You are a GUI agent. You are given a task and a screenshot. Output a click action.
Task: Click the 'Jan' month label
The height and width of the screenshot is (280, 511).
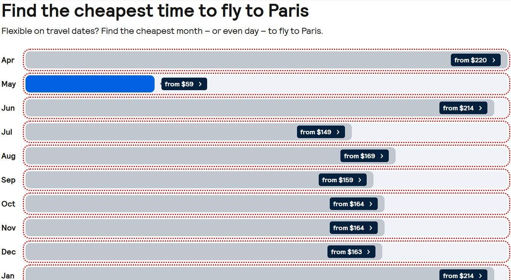tap(8, 275)
